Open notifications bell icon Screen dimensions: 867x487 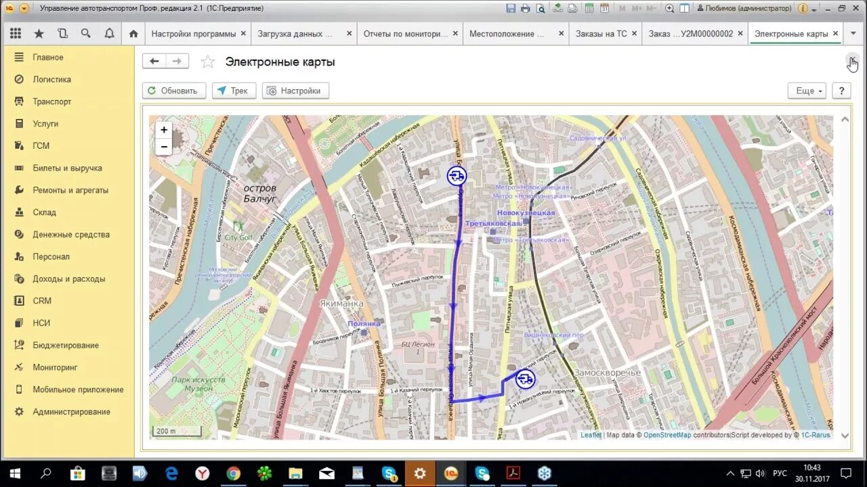point(109,33)
